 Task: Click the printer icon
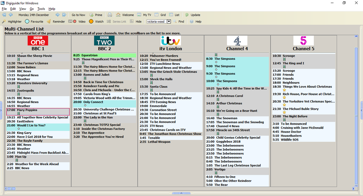[110, 15]
